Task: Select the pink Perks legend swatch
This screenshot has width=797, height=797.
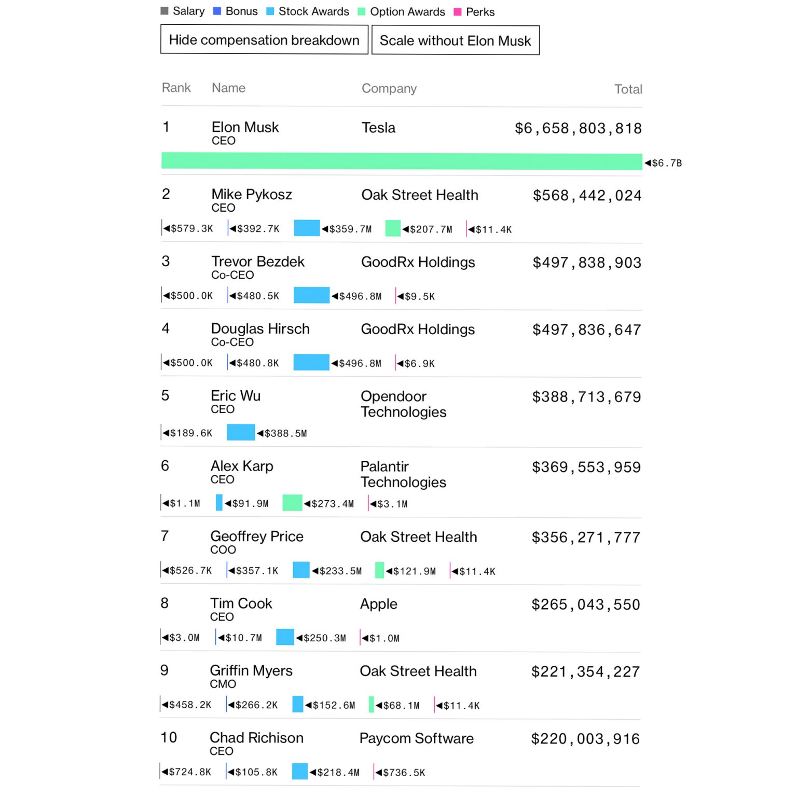Action: [x=458, y=12]
